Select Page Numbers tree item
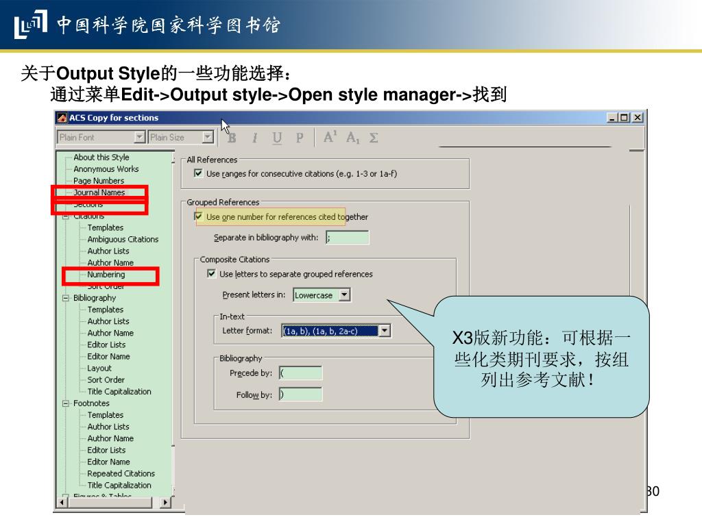Screen dimensions: 702x526 click(x=99, y=181)
